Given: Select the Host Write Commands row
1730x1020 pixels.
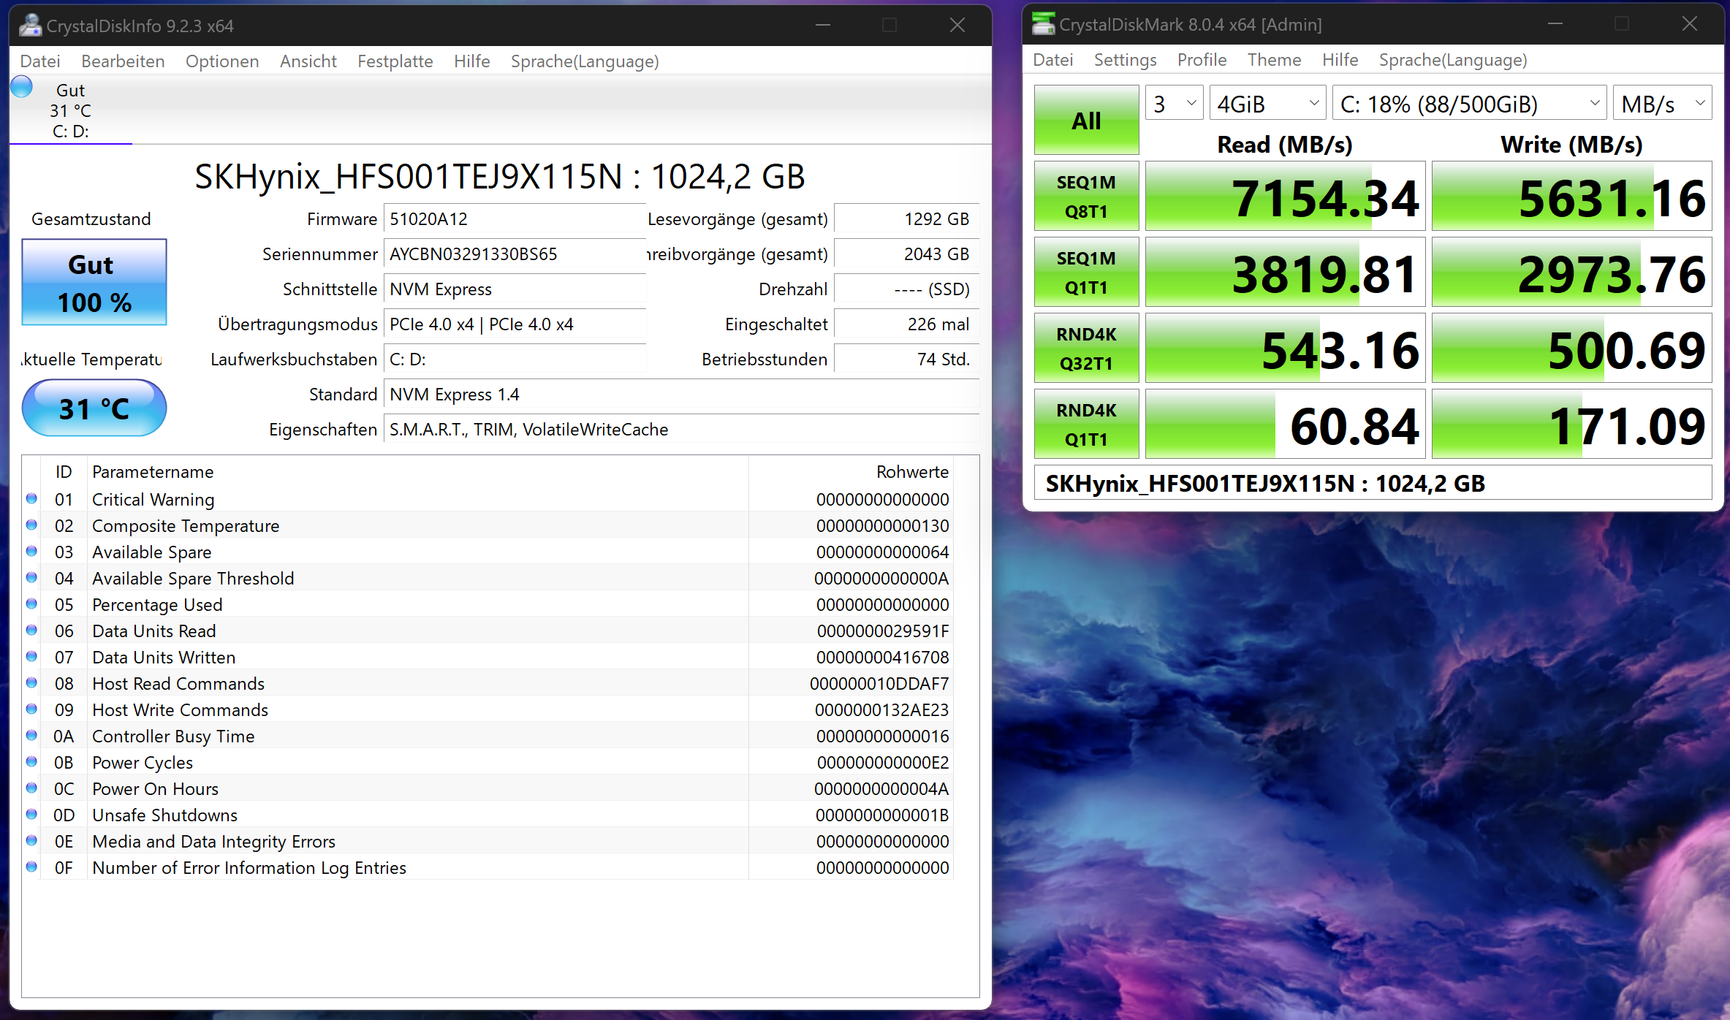Looking at the screenshot, I should click(488, 709).
